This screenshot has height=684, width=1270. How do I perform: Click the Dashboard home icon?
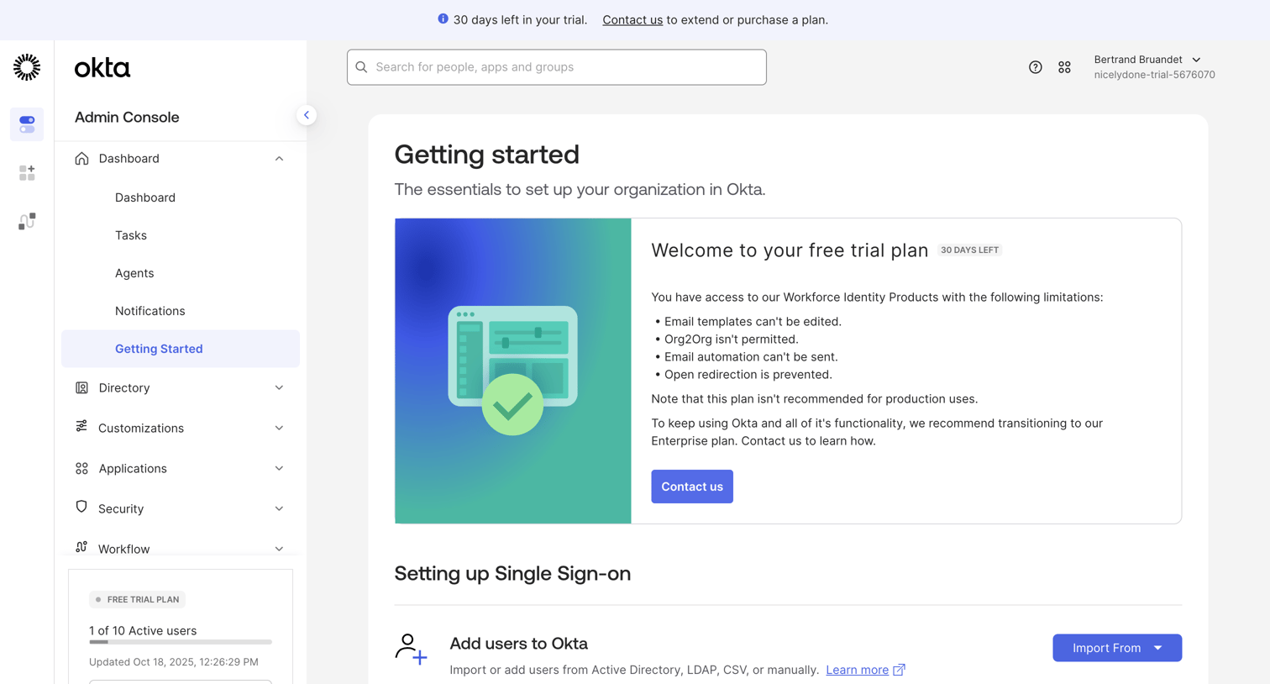(x=81, y=158)
